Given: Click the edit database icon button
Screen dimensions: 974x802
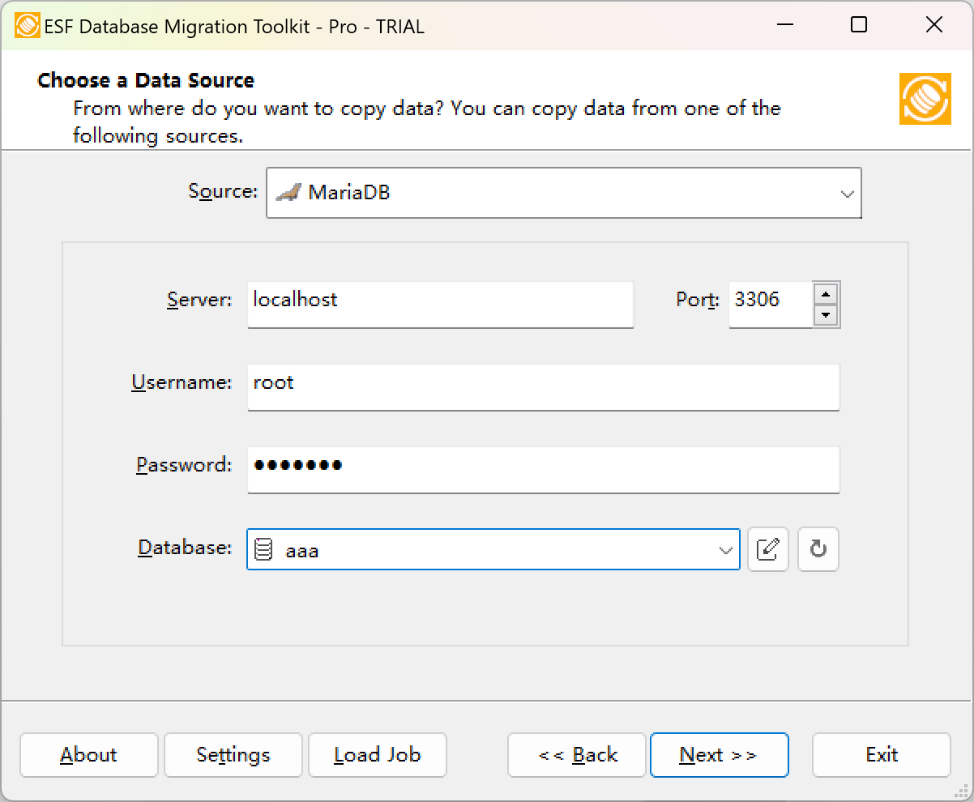Looking at the screenshot, I should 767,549.
